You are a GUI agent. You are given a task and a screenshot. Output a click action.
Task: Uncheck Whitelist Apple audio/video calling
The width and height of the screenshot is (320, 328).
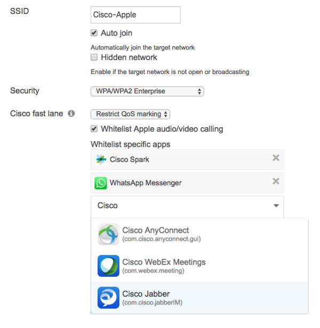coord(94,129)
